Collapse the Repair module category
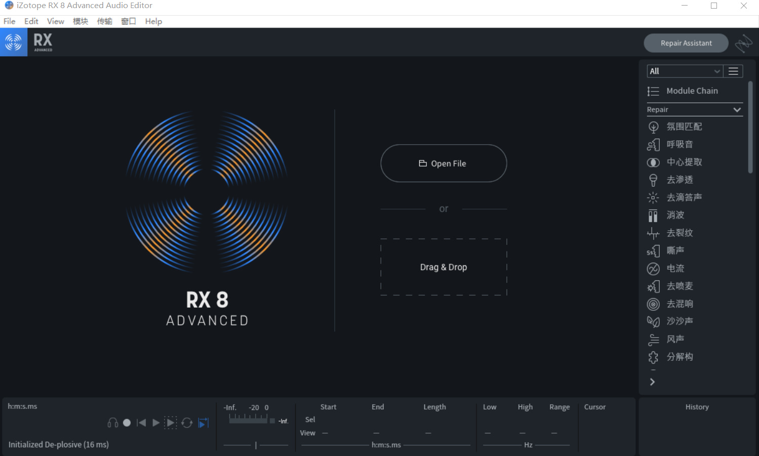This screenshot has height=456, width=759. (694, 110)
